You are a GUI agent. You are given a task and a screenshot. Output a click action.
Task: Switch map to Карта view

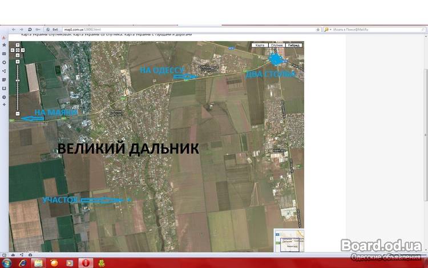tap(260, 45)
